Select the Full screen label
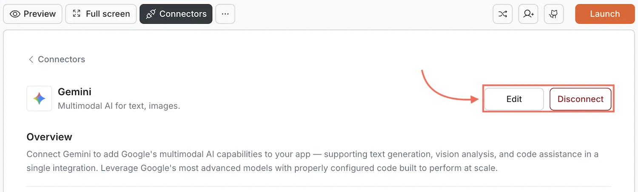This screenshot has height=192, width=638. 108,14
